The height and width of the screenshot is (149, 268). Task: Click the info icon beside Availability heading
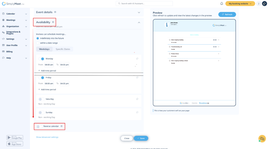(x=53, y=22)
